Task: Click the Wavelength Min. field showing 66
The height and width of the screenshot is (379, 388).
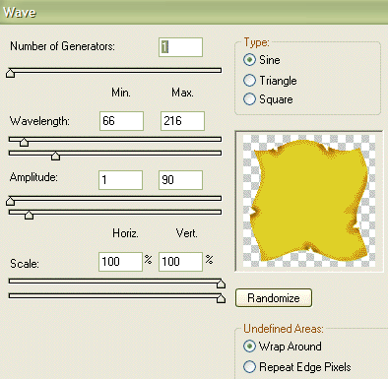Action: (x=121, y=121)
